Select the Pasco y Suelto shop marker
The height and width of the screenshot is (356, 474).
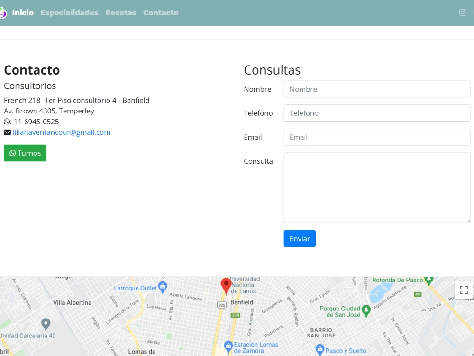click(x=320, y=349)
